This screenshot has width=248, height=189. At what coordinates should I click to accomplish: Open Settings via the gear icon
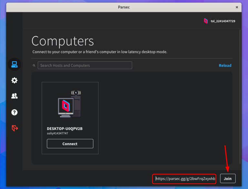[14, 80]
